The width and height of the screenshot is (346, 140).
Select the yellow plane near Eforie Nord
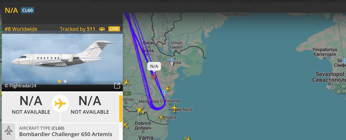[174, 109]
